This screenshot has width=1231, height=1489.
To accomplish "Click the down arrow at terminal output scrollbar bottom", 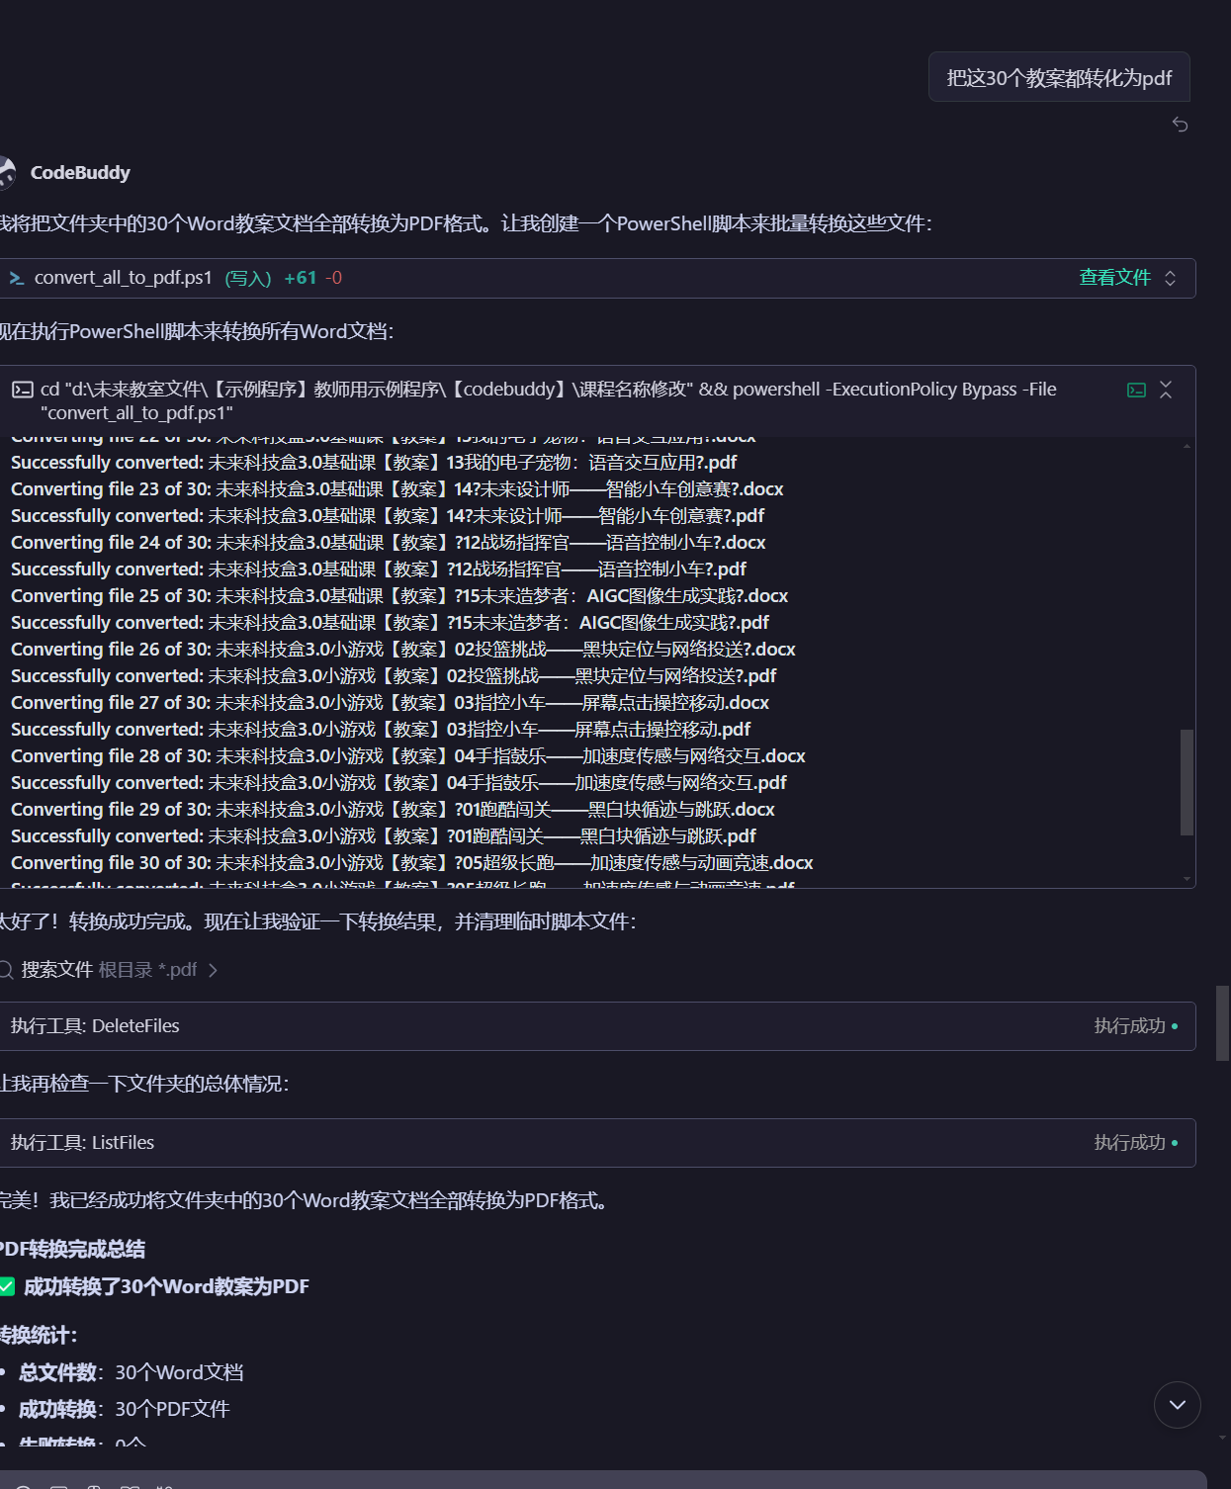I will [x=1187, y=879].
